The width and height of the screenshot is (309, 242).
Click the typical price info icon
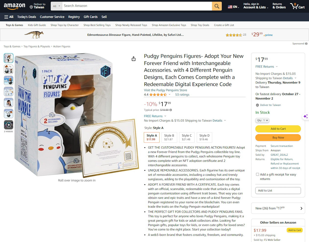pyautogui.click(x=171, y=110)
